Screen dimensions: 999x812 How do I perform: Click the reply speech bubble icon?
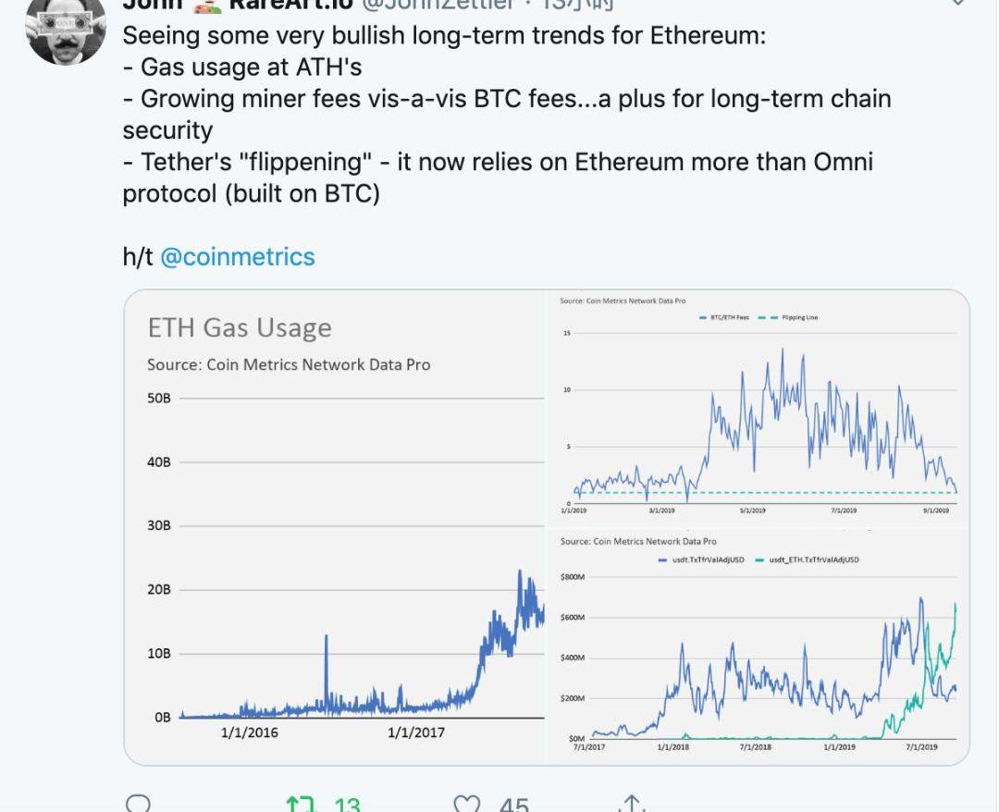pyautogui.click(x=137, y=803)
